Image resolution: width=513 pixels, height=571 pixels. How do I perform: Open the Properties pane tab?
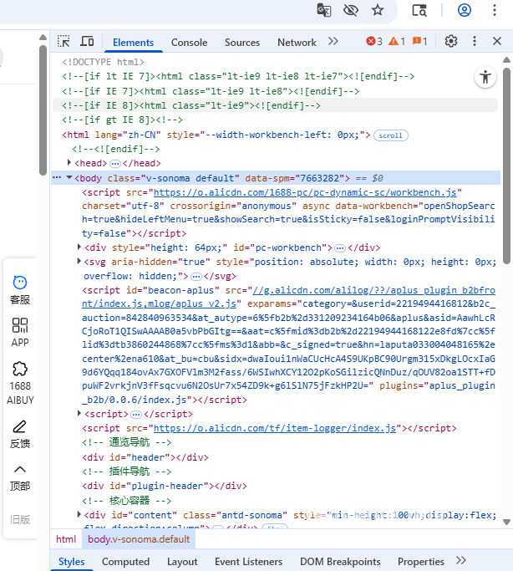point(421,562)
